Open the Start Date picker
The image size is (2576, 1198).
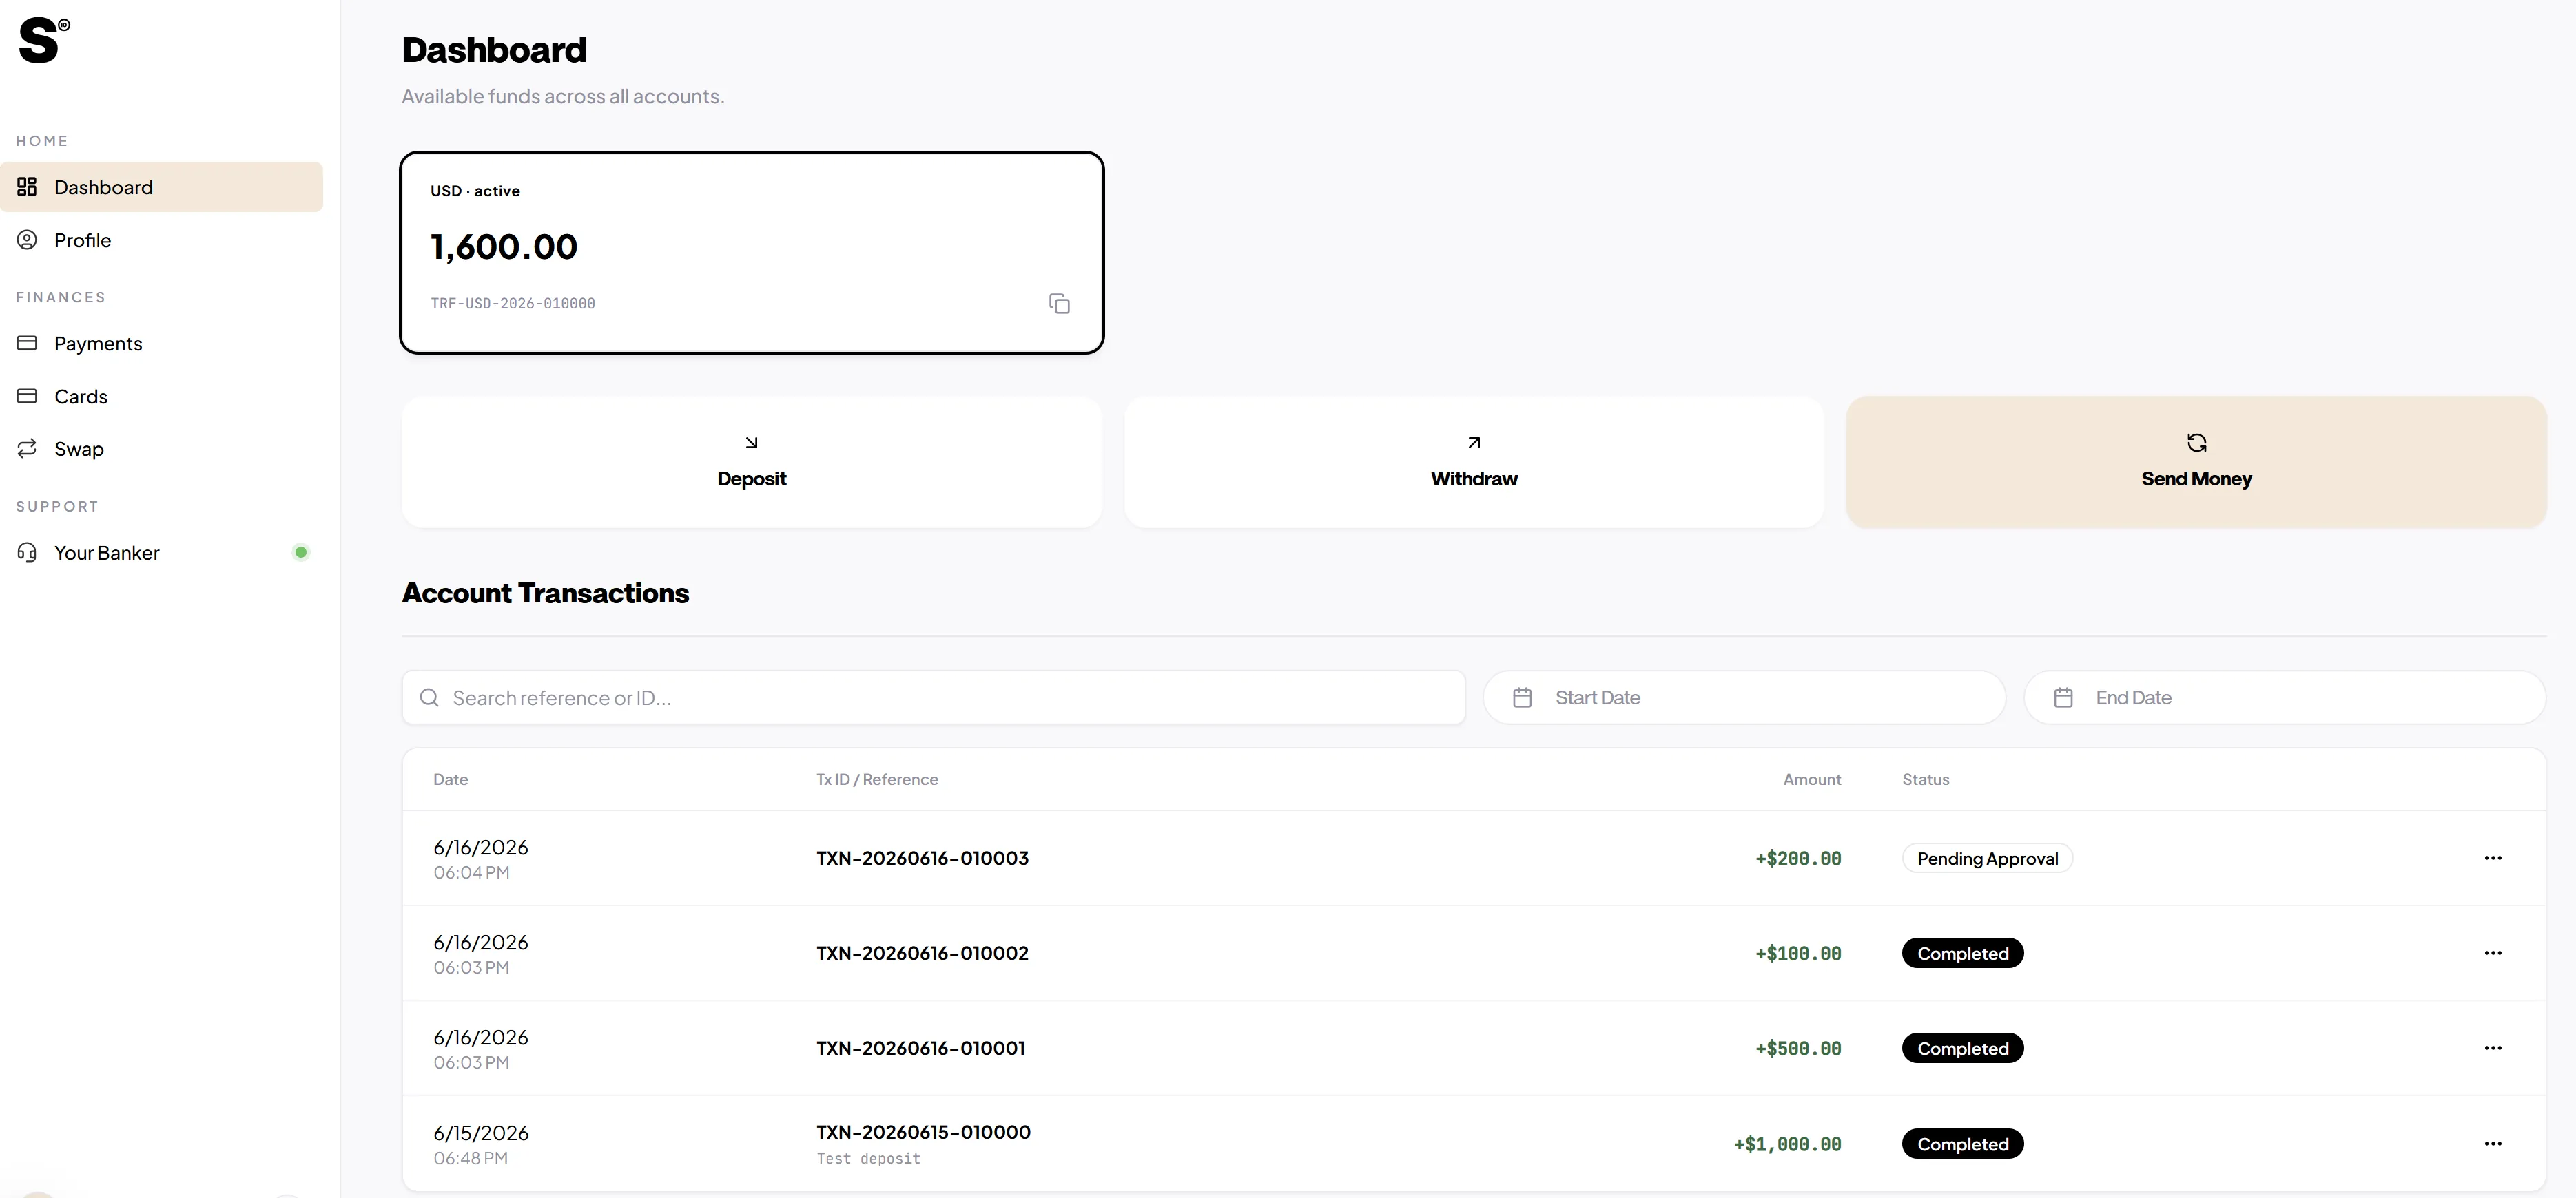tap(1744, 697)
